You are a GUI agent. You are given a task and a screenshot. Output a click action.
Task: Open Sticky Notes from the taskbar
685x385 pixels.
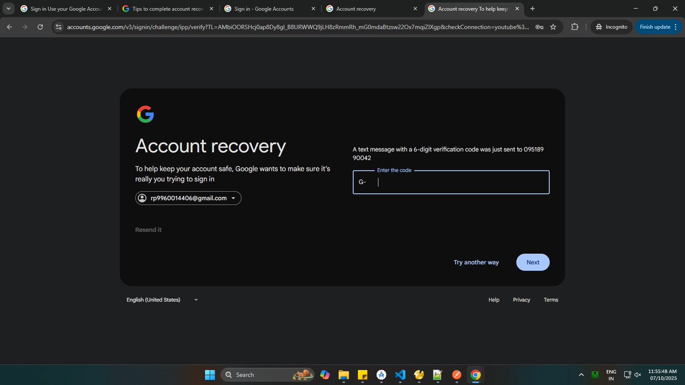click(362, 375)
